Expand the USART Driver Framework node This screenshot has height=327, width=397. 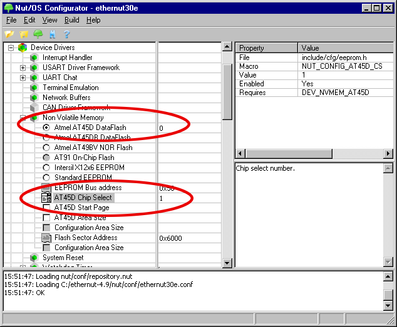pos(23,68)
